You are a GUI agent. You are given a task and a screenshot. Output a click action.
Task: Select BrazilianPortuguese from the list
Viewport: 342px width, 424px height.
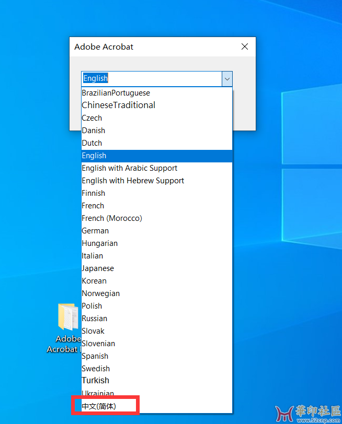click(x=157, y=93)
